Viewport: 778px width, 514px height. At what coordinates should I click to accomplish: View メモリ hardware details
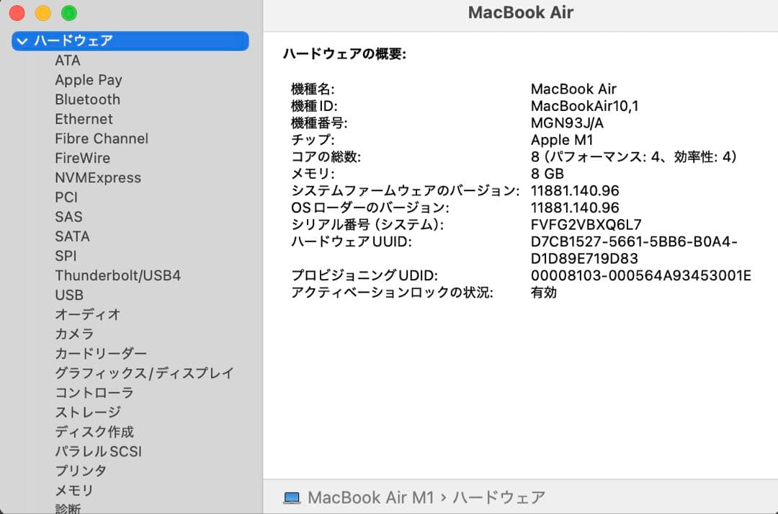click(73, 490)
